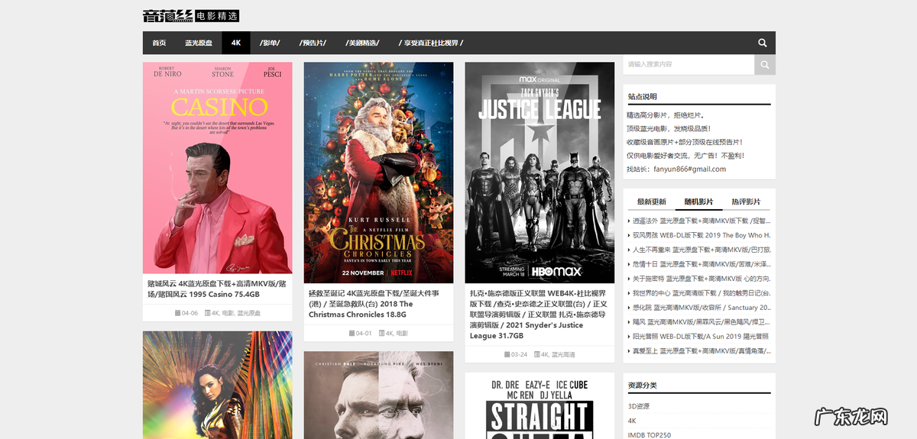Open 人生不再重来 sidebar link
This screenshot has height=439, width=917.
click(x=701, y=250)
